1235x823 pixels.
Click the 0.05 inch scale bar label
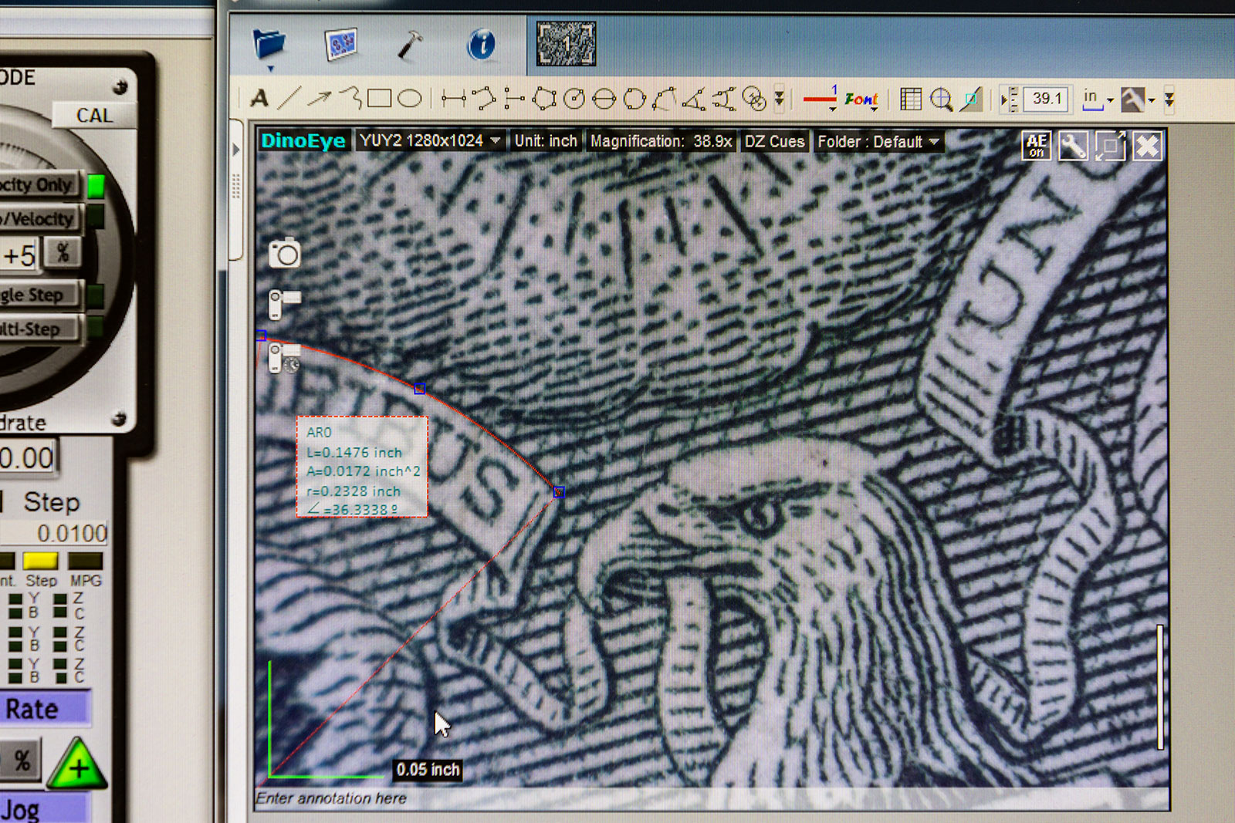428,769
